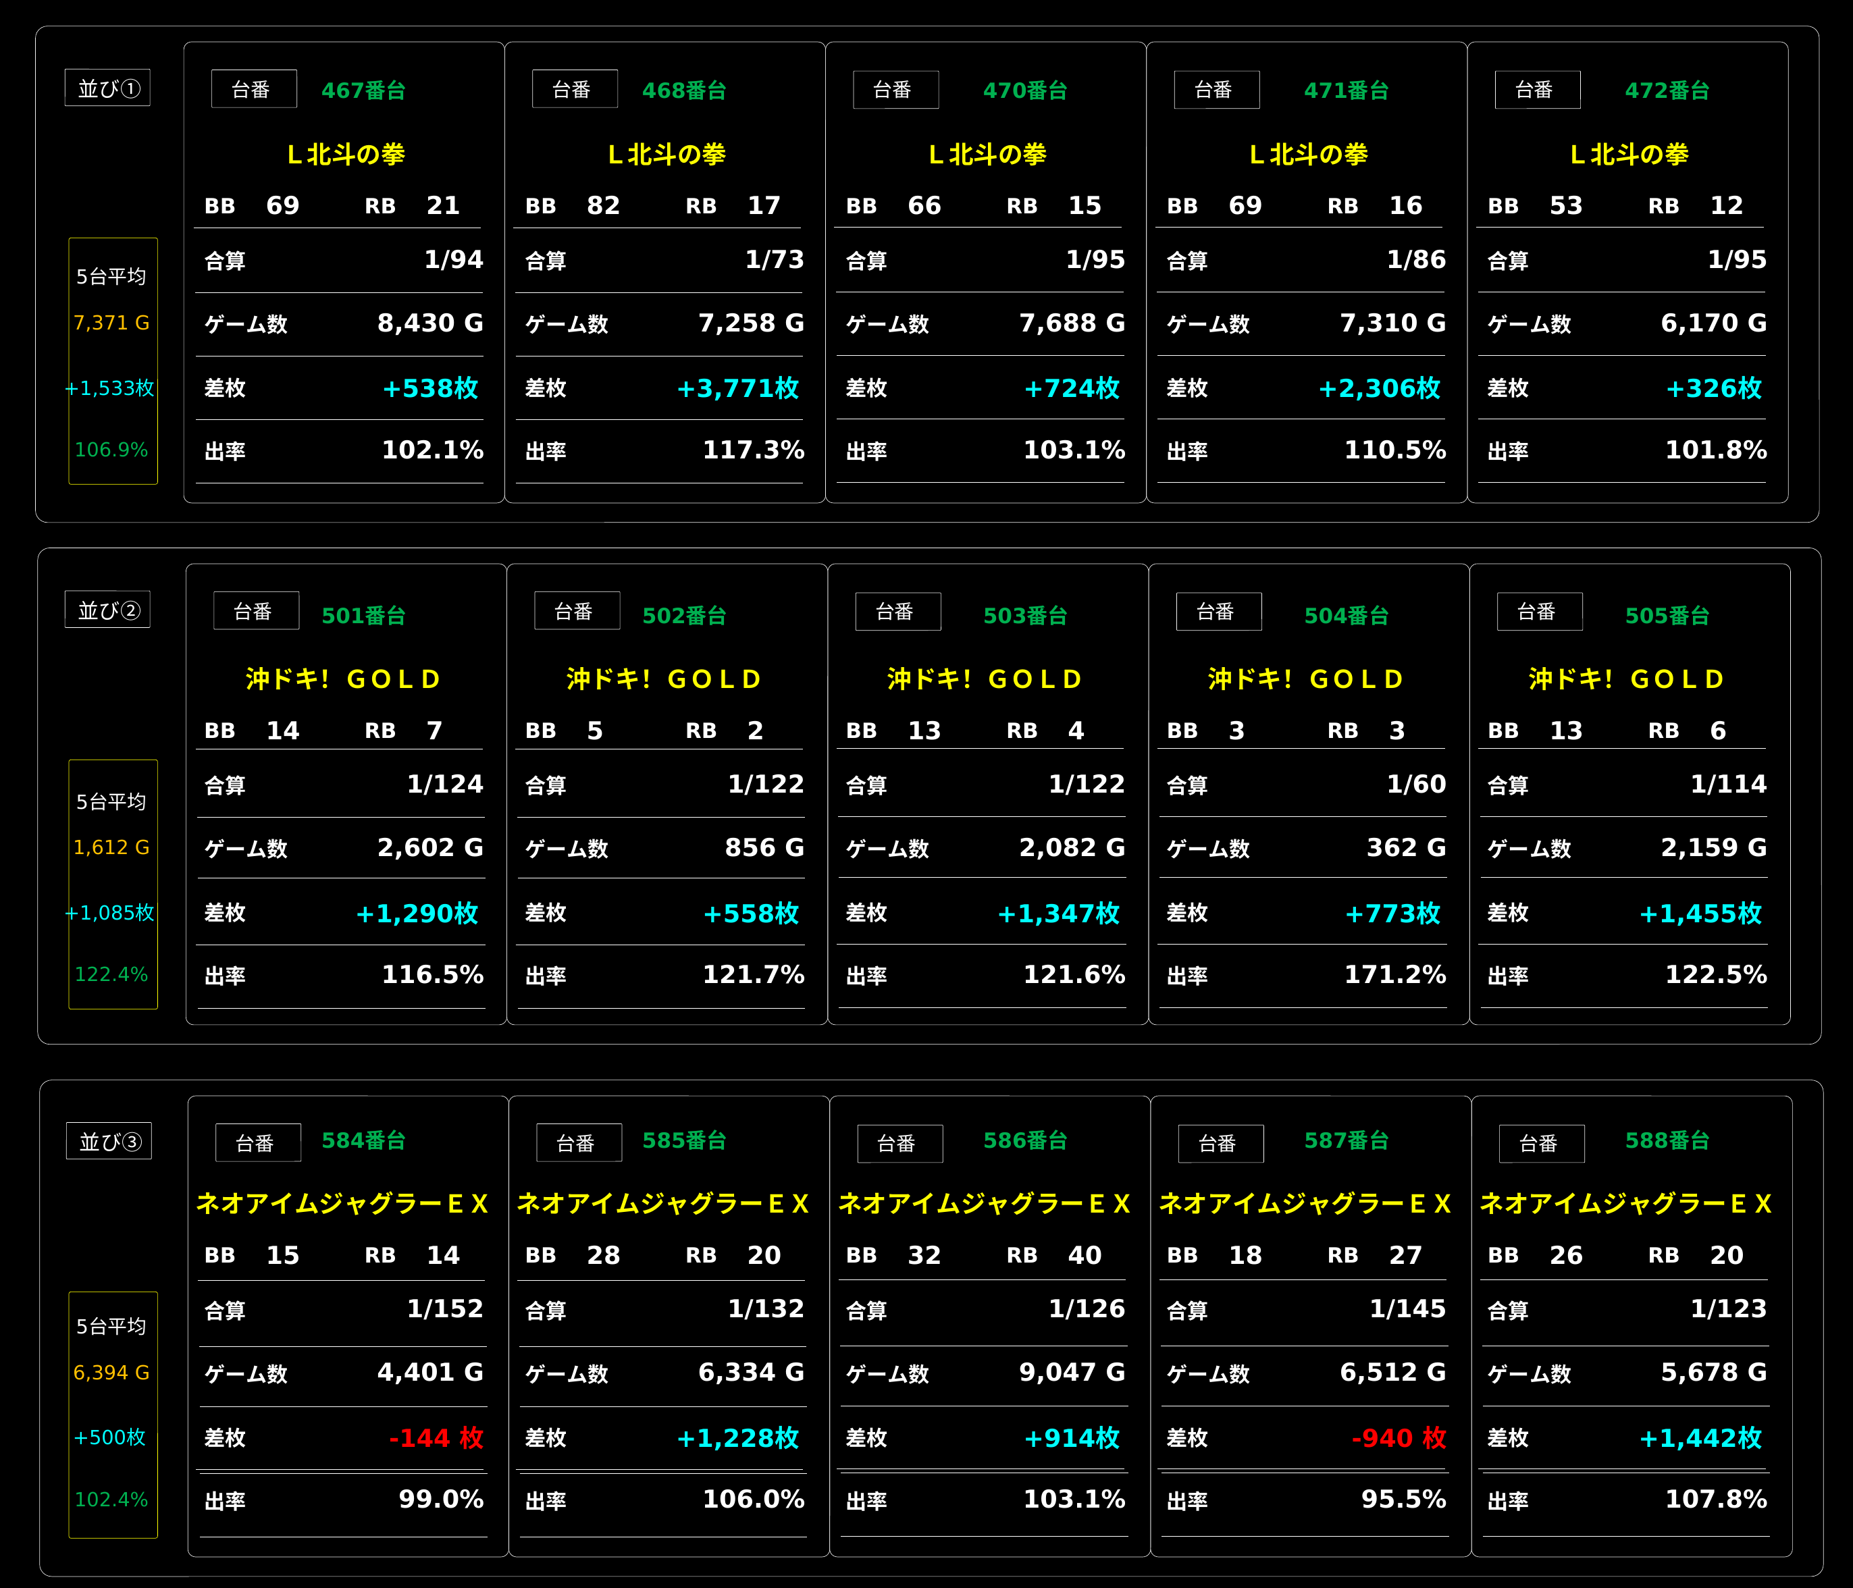Image resolution: width=1853 pixels, height=1588 pixels.
Task: Click the +500枚 average value
Action: (x=110, y=1438)
